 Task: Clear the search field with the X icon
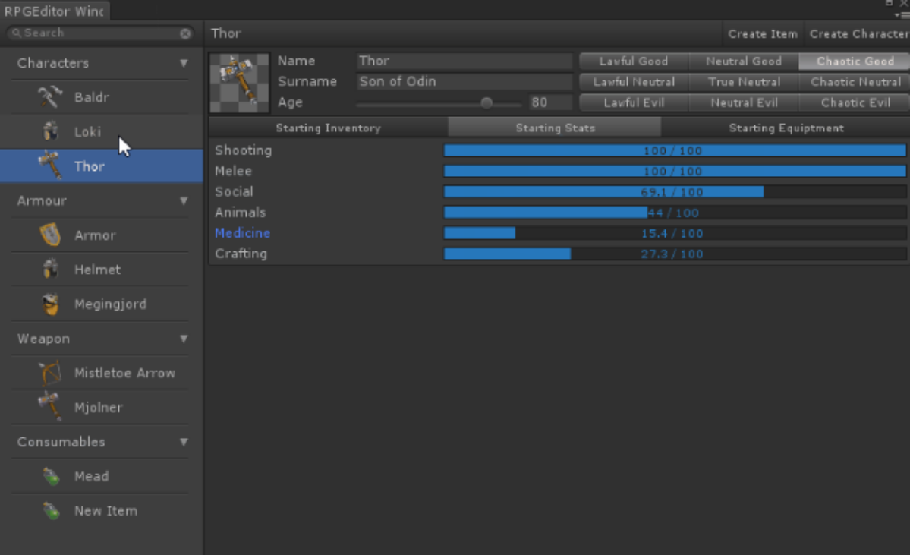185,33
